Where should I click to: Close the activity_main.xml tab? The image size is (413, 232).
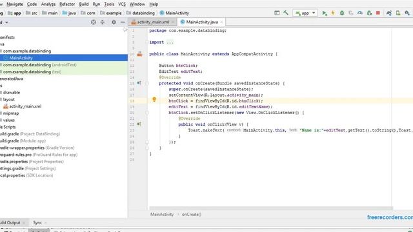coord(173,22)
